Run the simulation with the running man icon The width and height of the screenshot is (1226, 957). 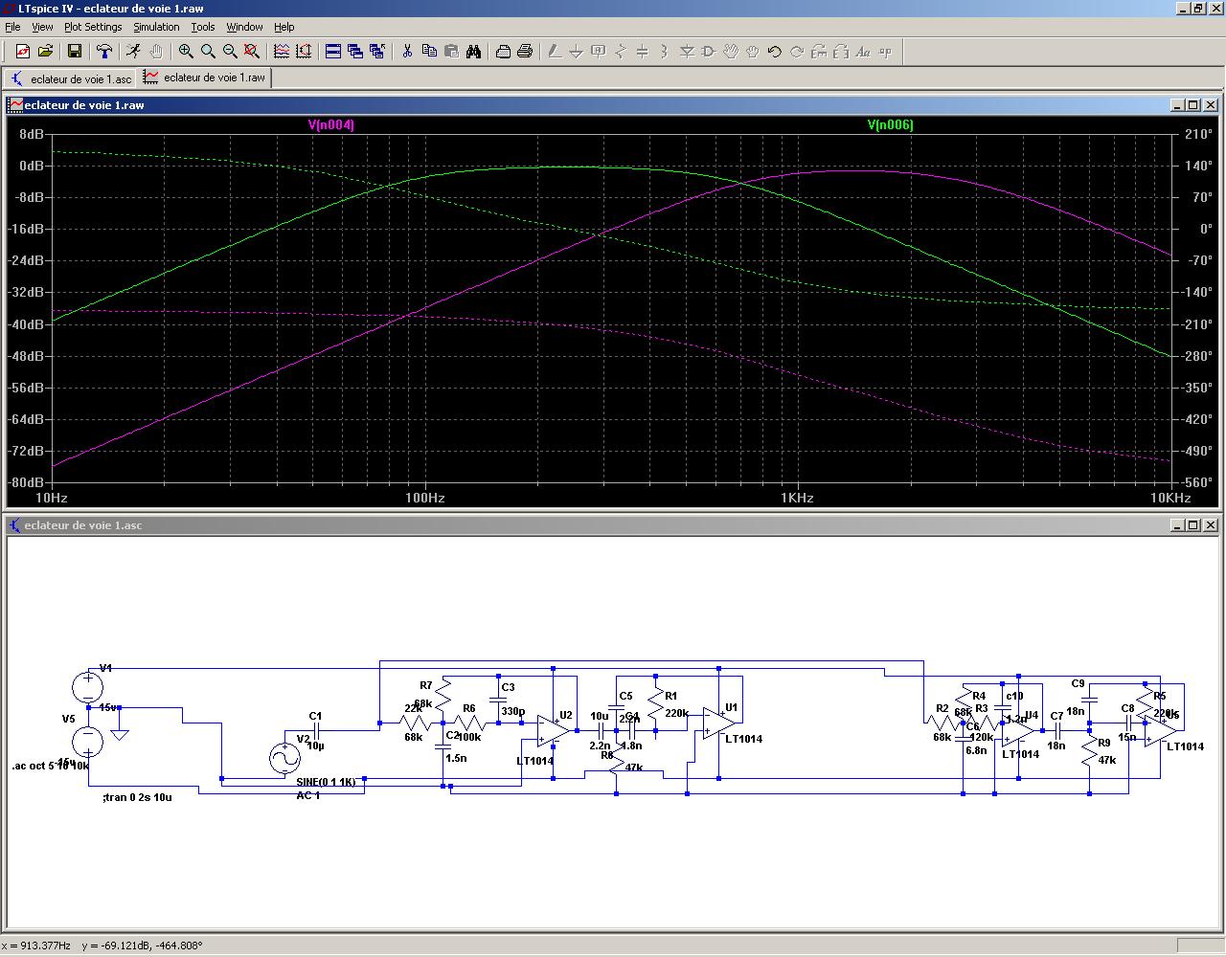pyautogui.click(x=133, y=52)
